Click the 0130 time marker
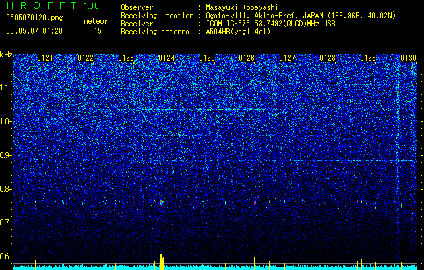424x270 pixels. coord(408,58)
